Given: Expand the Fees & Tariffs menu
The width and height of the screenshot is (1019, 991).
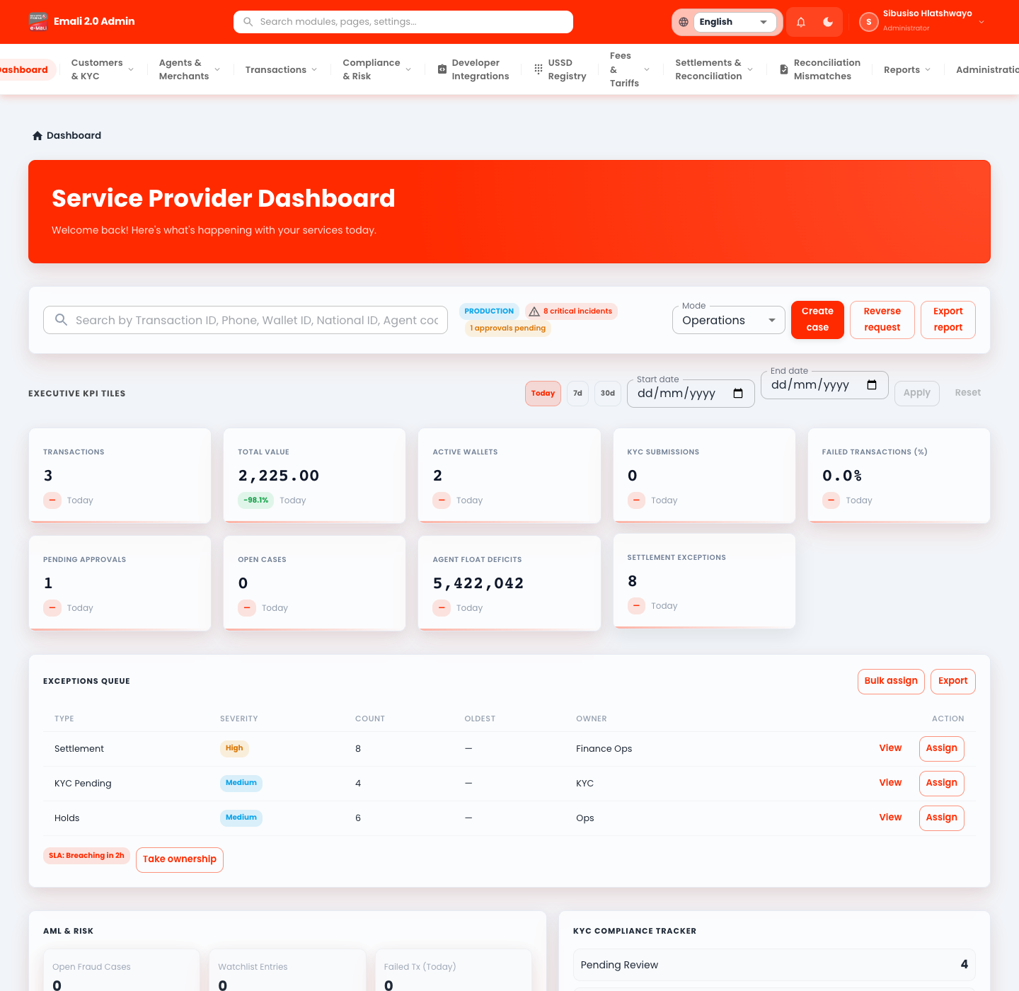Looking at the screenshot, I should 629,69.
